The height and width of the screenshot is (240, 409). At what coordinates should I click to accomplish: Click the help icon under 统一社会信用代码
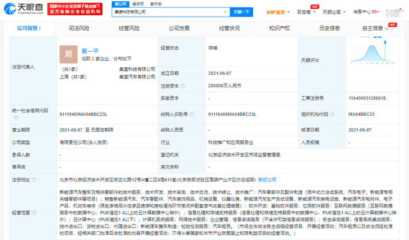[16, 118]
